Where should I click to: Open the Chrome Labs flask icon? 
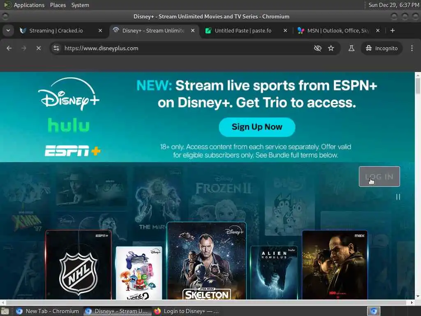[351, 48]
